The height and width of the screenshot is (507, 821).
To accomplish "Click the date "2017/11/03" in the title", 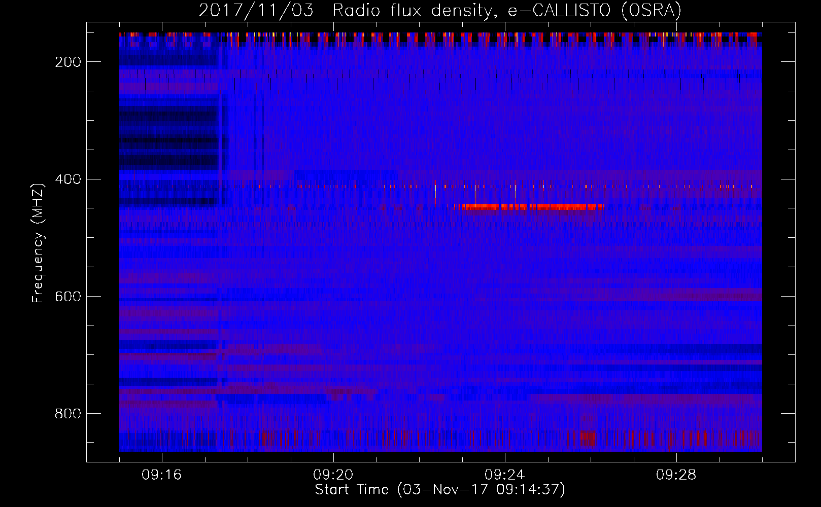I will 256,11.
